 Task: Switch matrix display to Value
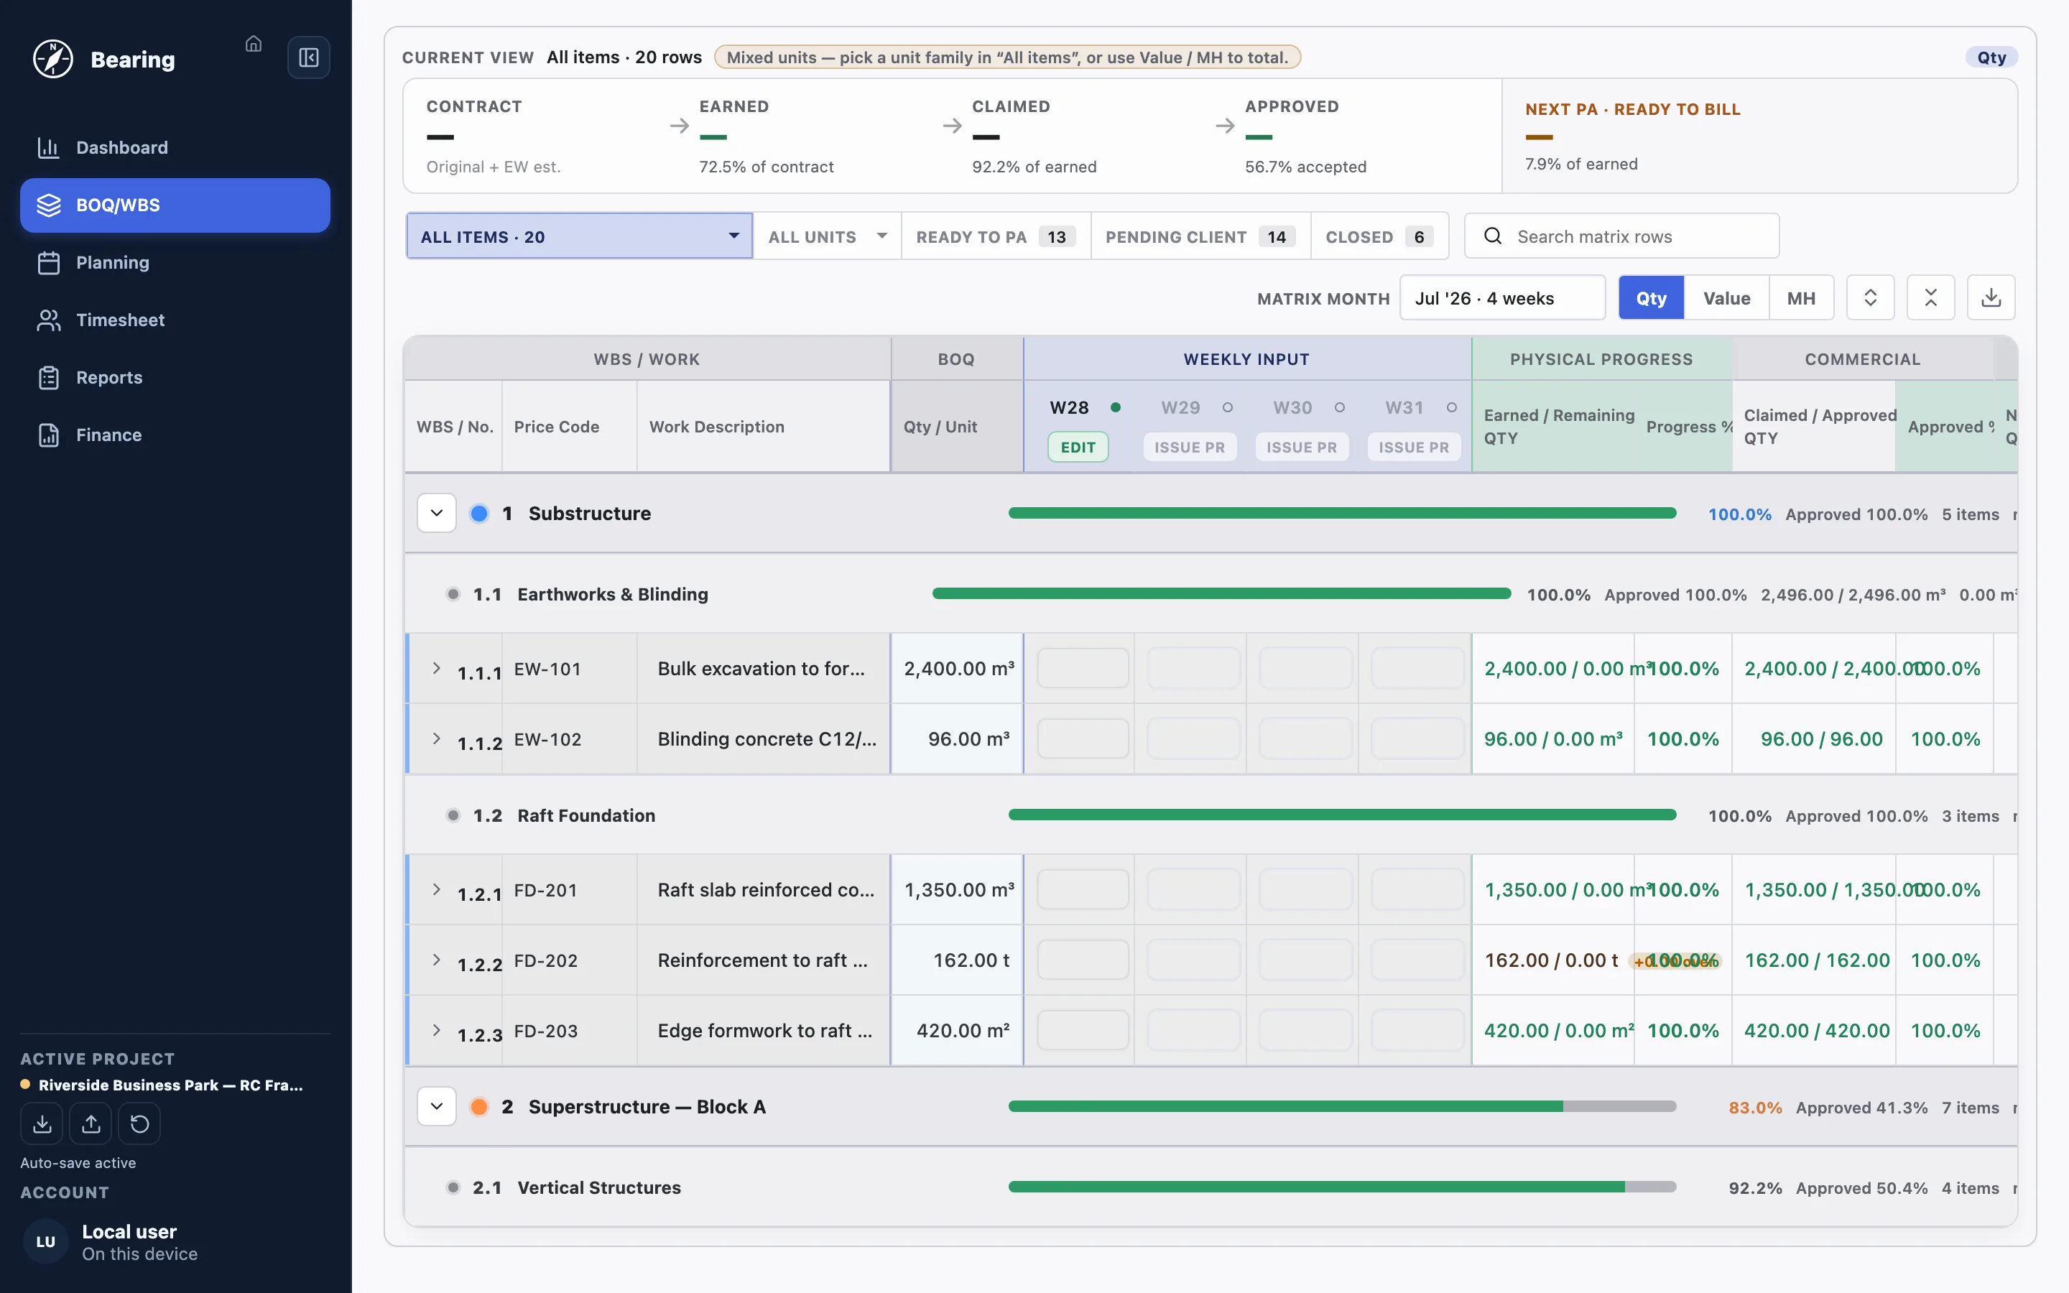(1726, 297)
